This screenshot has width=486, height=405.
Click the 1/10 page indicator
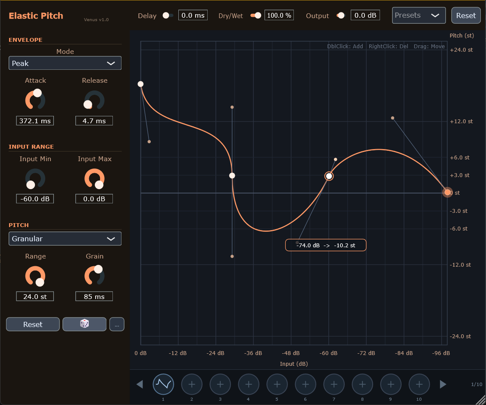[477, 384]
